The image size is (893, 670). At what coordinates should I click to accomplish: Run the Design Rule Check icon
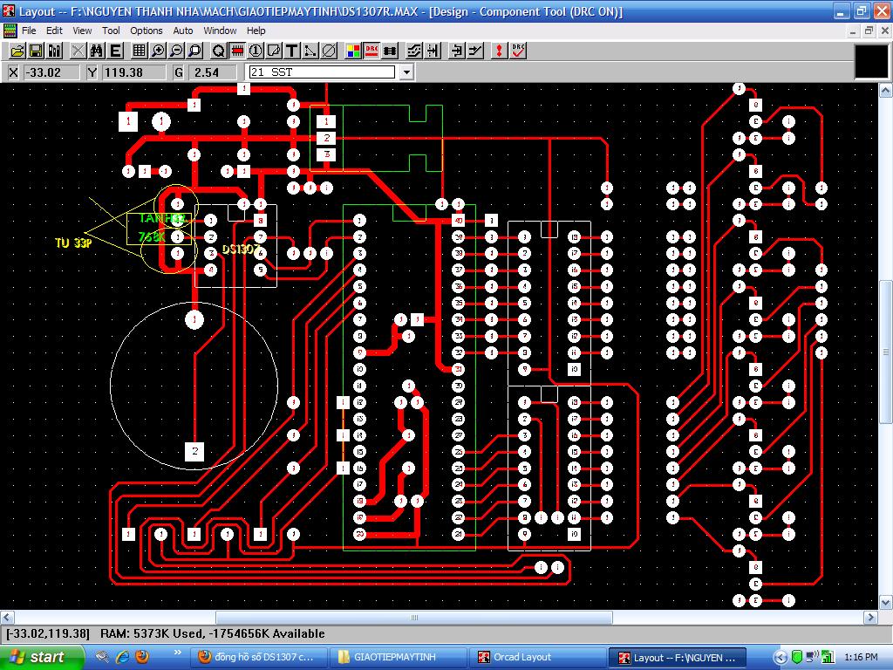pyautogui.click(x=518, y=51)
